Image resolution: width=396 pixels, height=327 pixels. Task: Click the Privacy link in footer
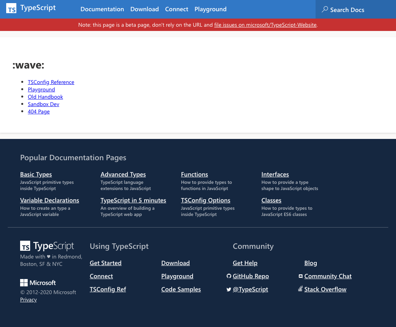28,300
